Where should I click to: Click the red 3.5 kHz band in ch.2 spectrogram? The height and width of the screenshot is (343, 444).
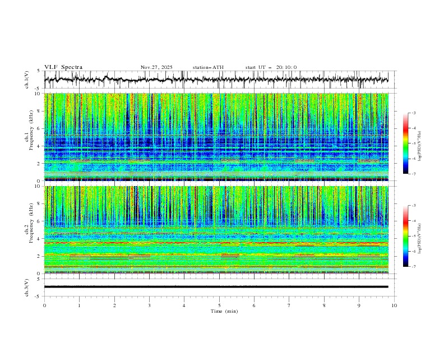coord(216,243)
